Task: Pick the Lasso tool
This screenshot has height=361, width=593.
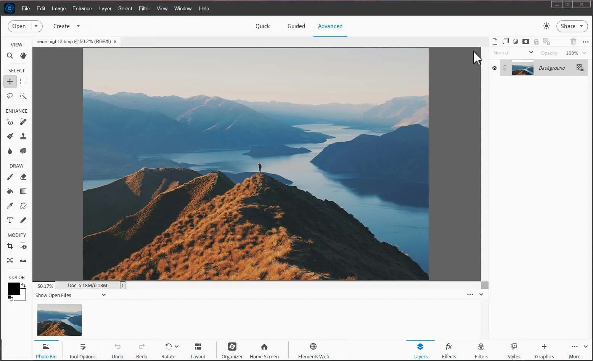Action: click(x=10, y=96)
